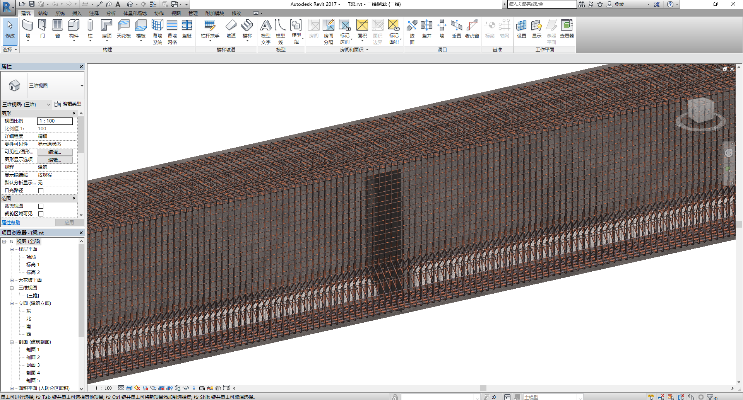Viewport: 743px width, 400px height.
Task: Switch to the 管理 ribbon tab
Action: pos(193,13)
